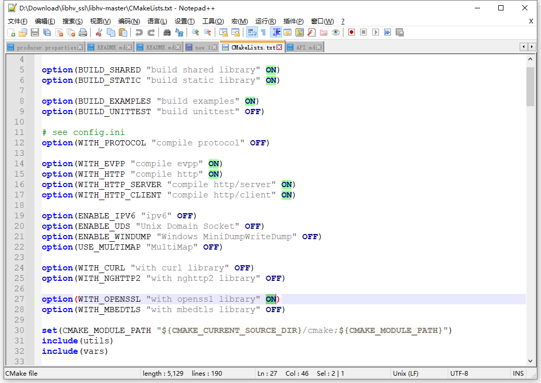Open a new document with the New File icon
This screenshot has width=541, height=383.
pos(11,32)
